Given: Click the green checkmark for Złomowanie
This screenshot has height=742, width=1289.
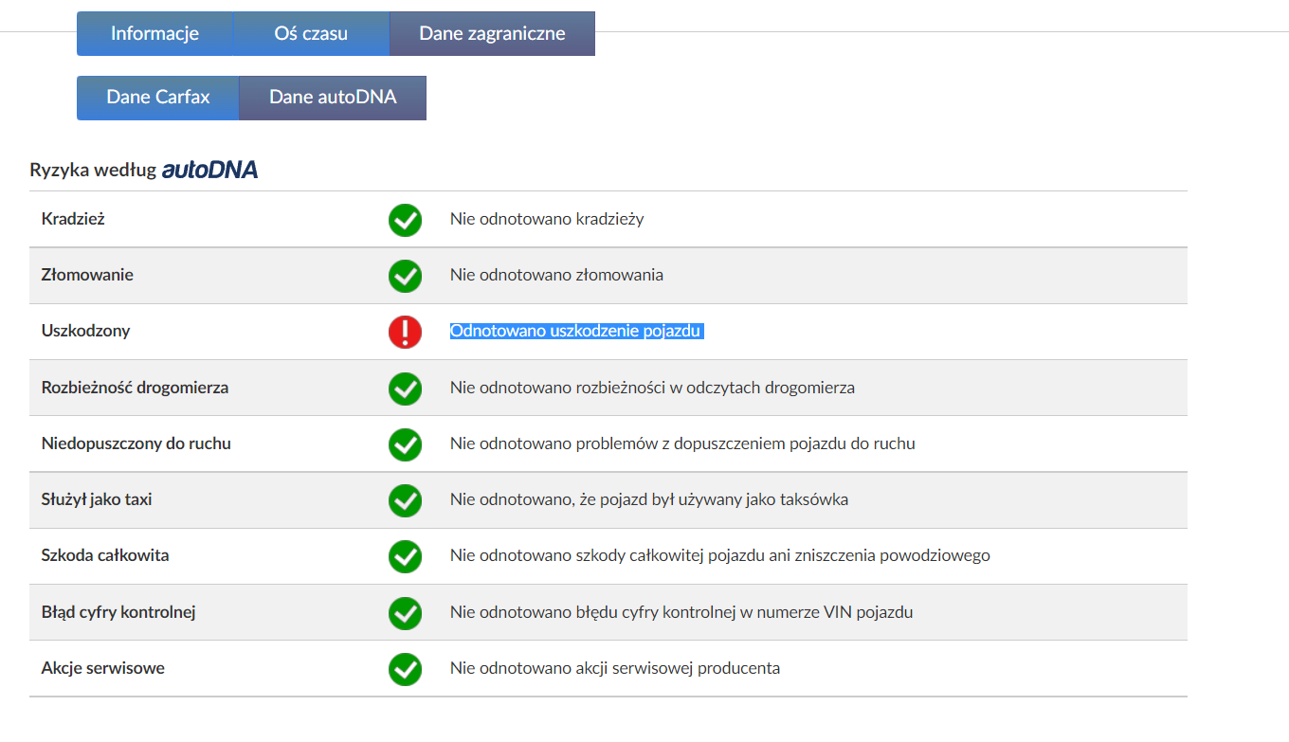Looking at the screenshot, I should (x=405, y=276).
